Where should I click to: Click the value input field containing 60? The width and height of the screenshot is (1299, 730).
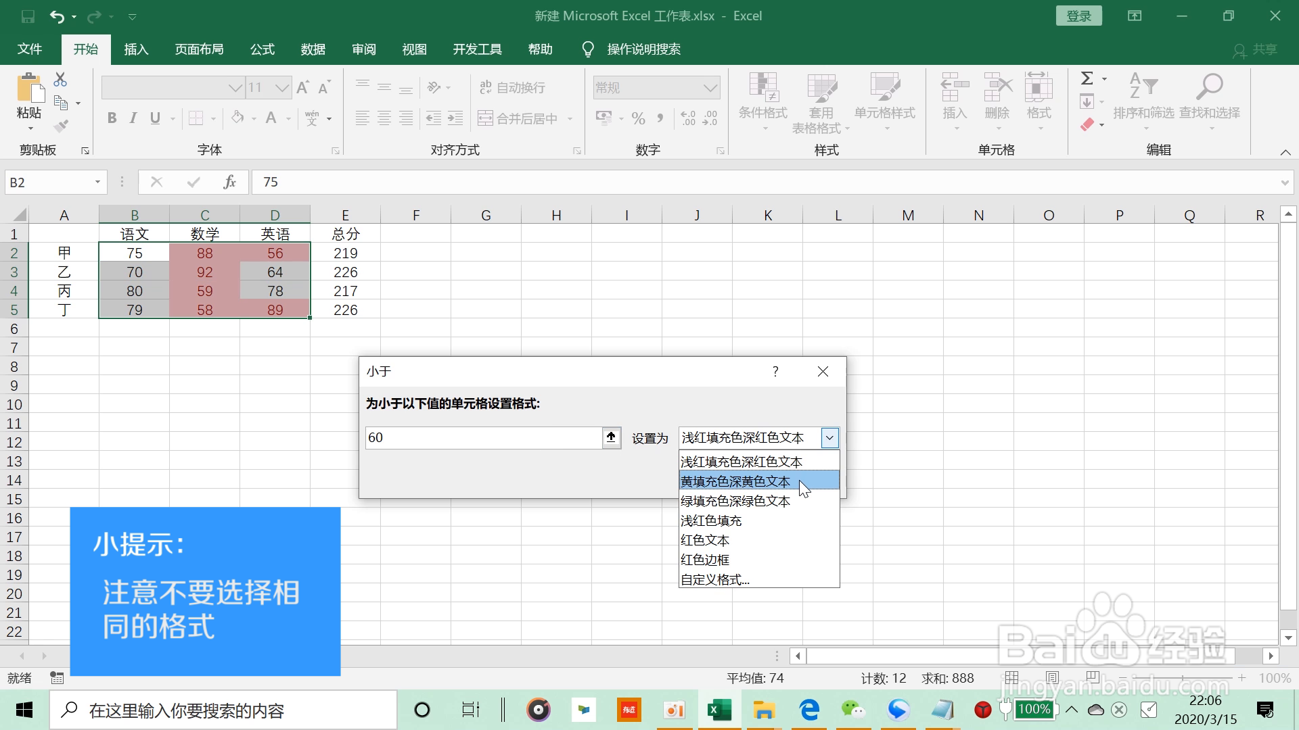pos(483,437)
